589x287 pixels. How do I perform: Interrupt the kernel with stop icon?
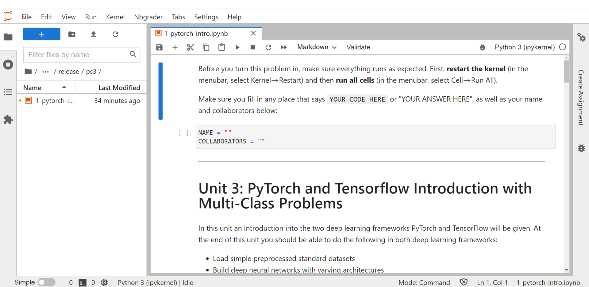[253, 47]
